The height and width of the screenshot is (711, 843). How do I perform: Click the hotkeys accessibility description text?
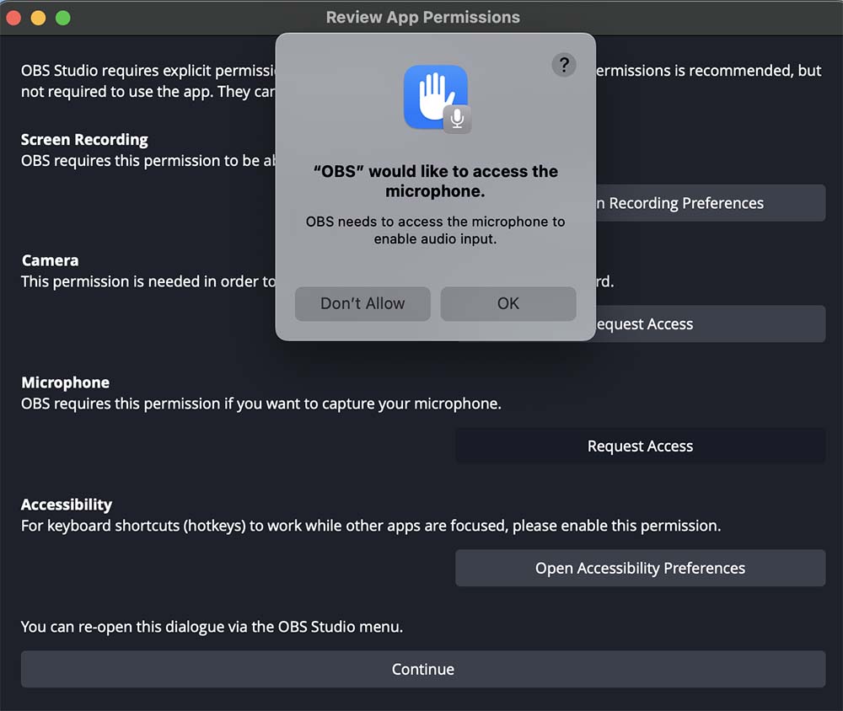pyautogui.click(x=371, y=526)
